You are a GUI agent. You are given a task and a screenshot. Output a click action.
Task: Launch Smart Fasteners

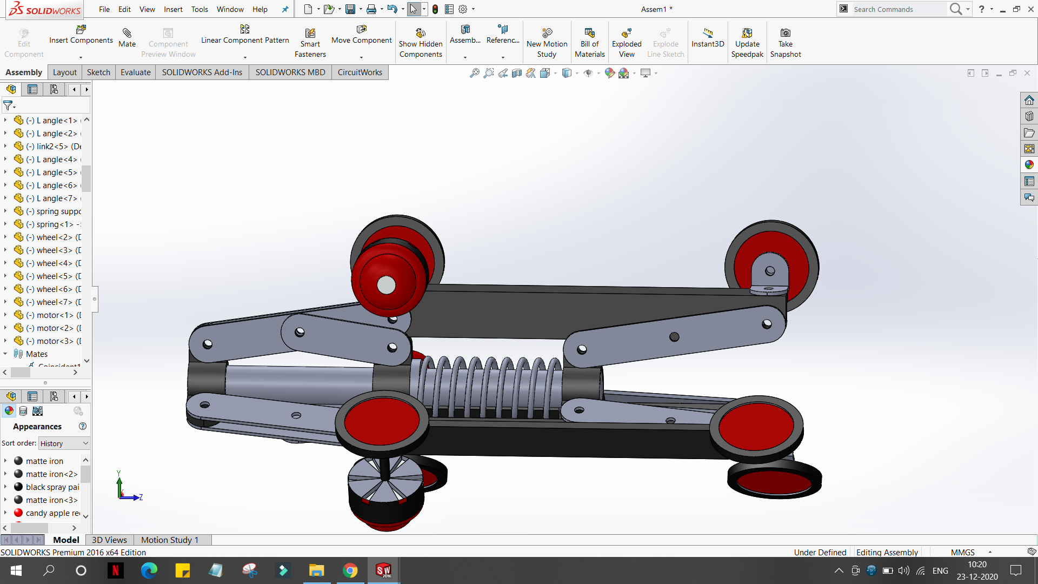[x=310, y=43]
